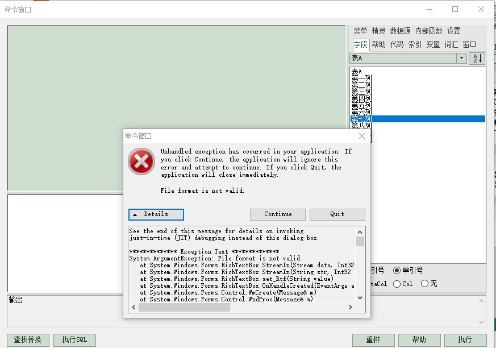Image resolution: width=496 pixels, height=348 pixels.
Task: Click the exception text in details box
Action: coord(241,265)
